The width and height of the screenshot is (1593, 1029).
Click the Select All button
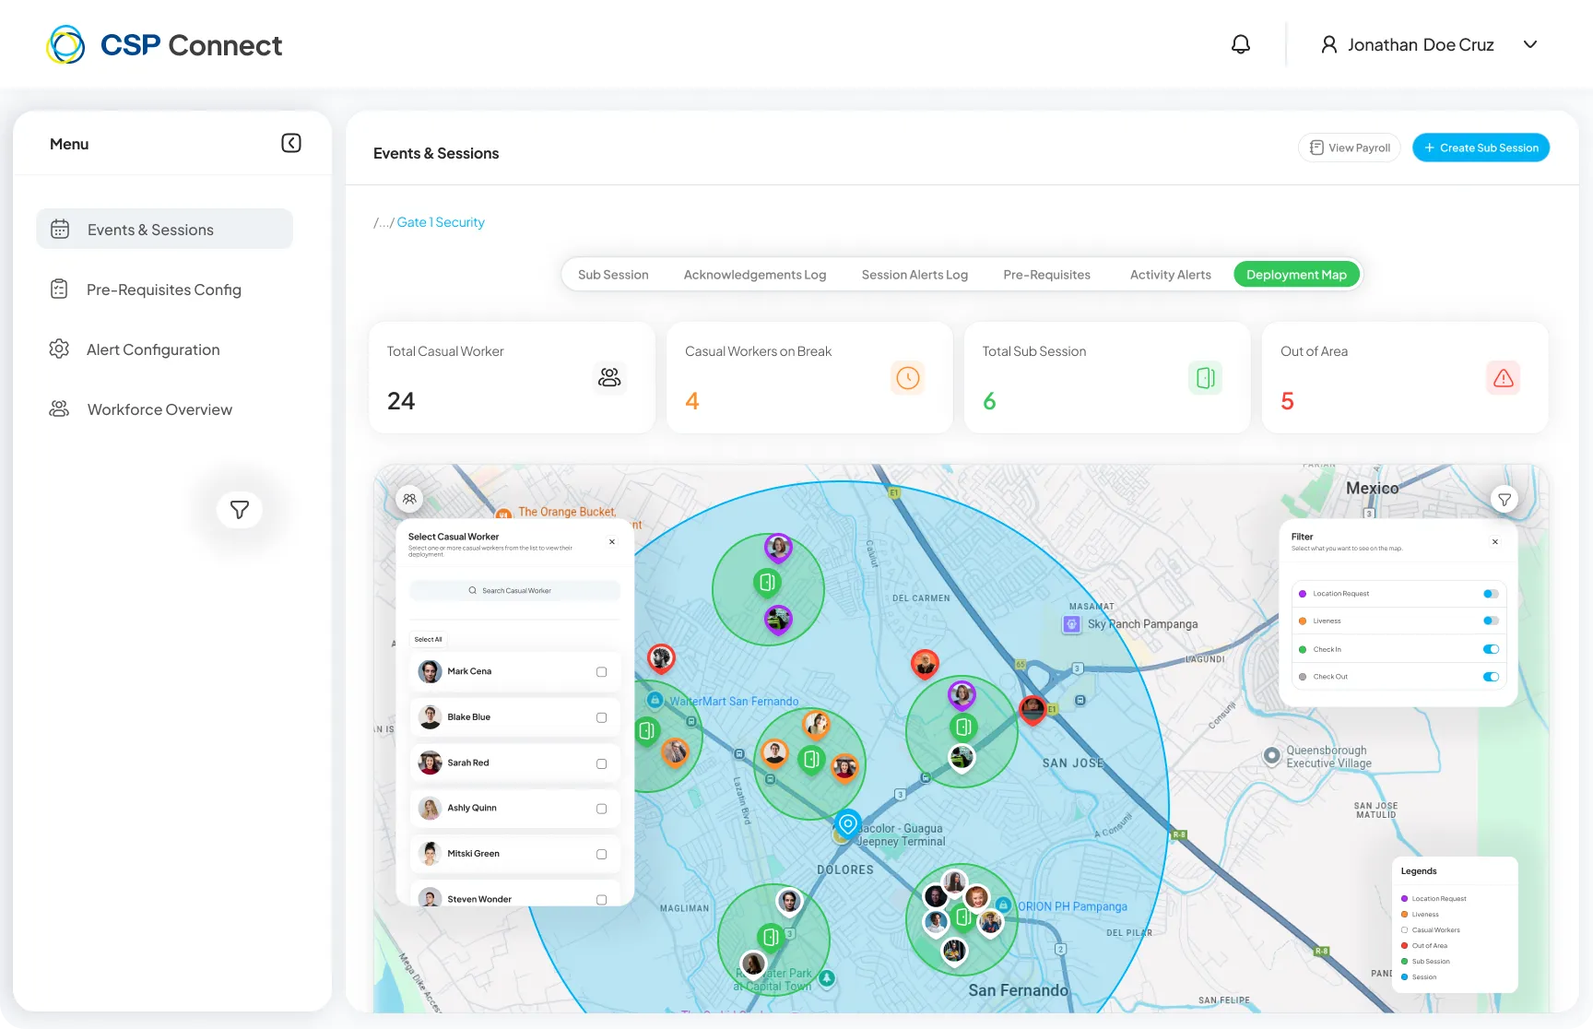[428, 640]
